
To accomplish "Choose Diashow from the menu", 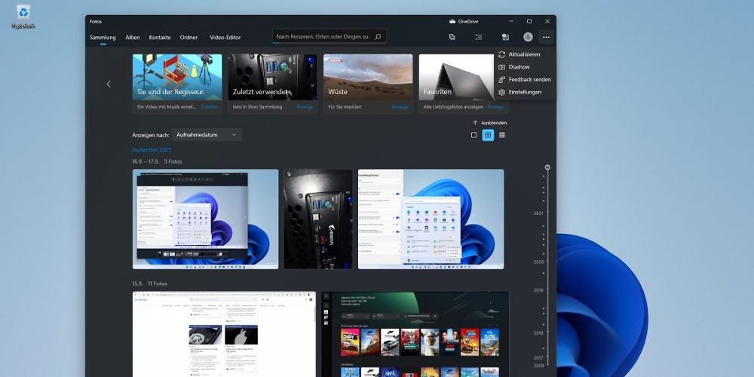I will 524,67.
